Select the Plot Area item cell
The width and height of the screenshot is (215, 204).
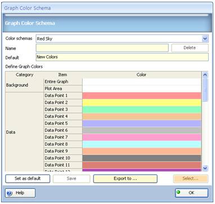(63, 89)
